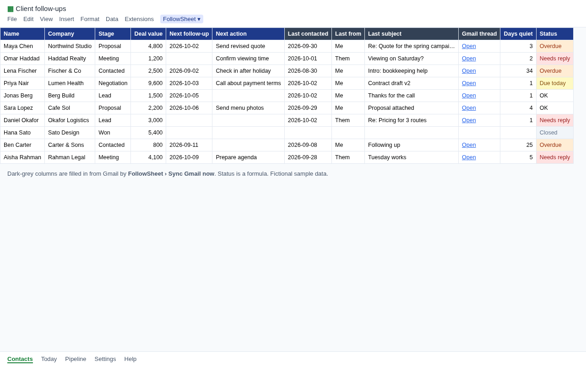Screen dimensions: 586x366
Task: Open Gmail thread for Jonas Berg
Action: point(469,96)
